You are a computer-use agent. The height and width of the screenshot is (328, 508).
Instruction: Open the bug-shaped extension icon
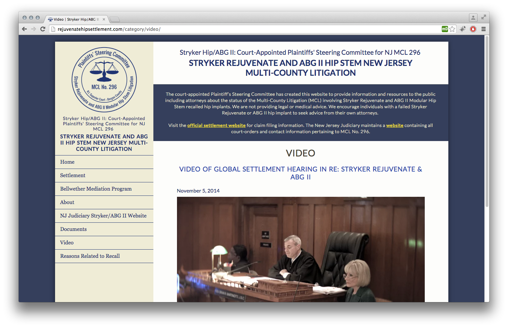pyautogui.click(x=462, y=29)
